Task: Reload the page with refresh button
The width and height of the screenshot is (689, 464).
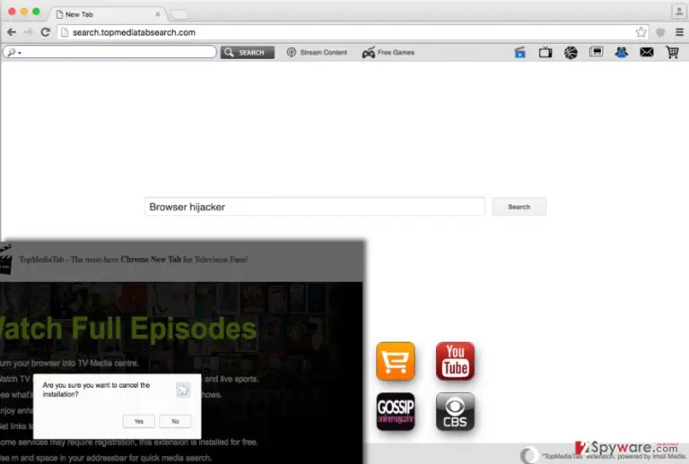Action: click(x=45, y=32)
